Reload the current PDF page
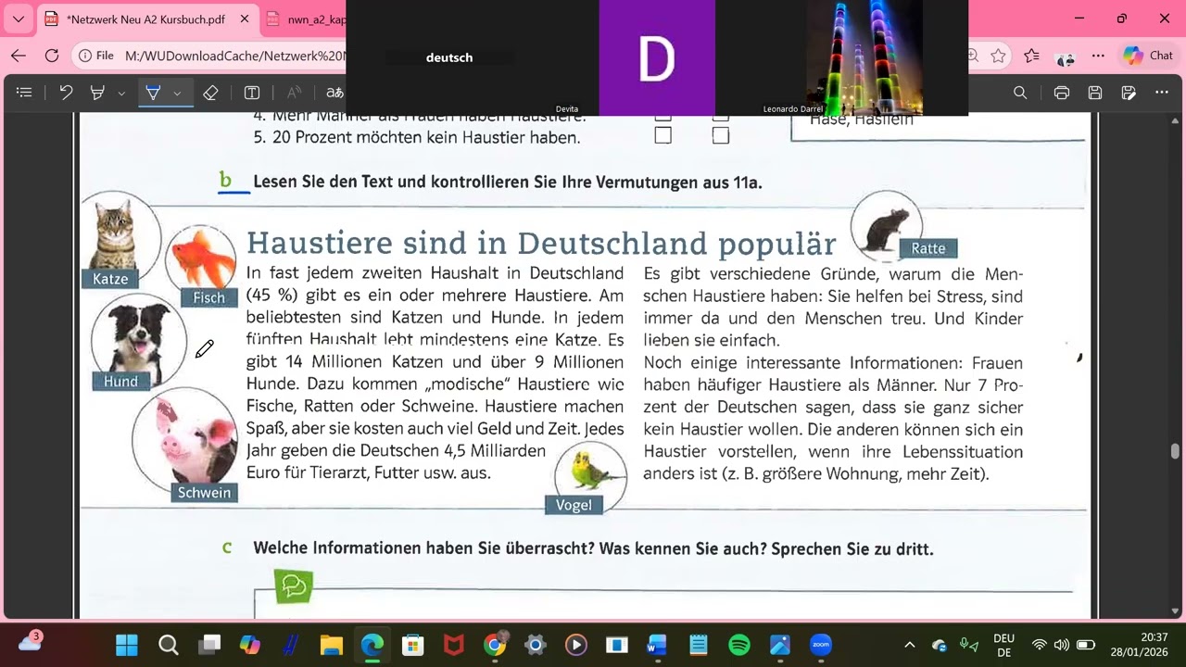Image resolution: width=1186 pixels, height=667 pixels. pyautogui.click(x=52, y=56)
